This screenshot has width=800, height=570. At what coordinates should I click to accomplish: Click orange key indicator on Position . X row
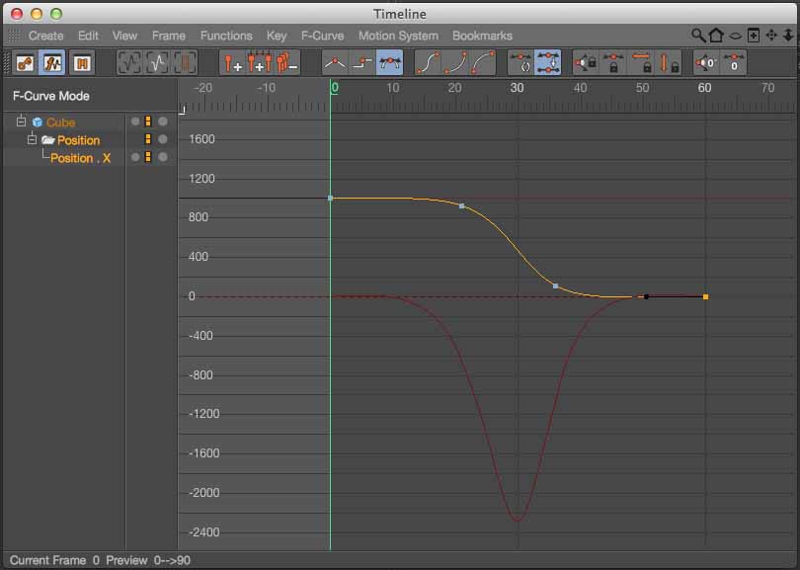pyautogui.click(x=148, y=157)
